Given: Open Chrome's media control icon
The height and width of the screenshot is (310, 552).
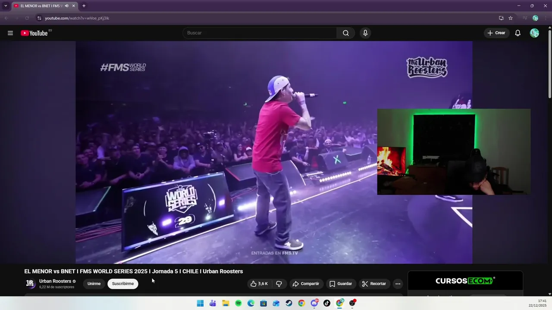Looking at the screenshot, I should pos(525,18).
